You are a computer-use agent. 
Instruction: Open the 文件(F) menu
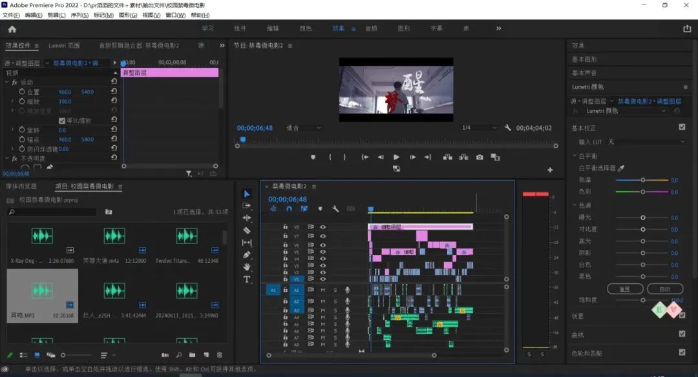coord(11,15)
